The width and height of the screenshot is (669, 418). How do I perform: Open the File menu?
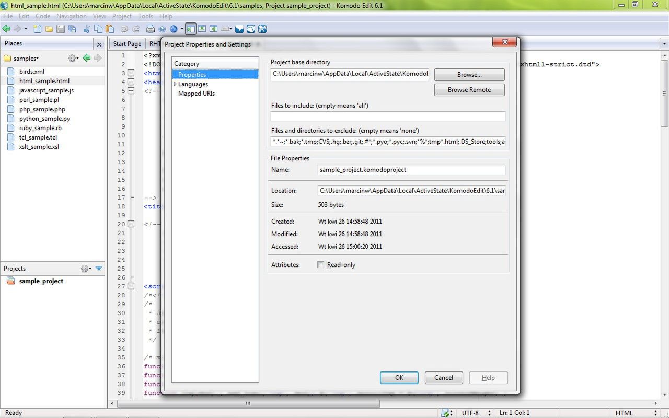click(x=8, y=16)
